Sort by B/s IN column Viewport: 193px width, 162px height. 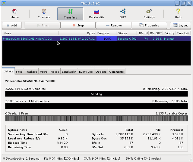click(143, 33)
